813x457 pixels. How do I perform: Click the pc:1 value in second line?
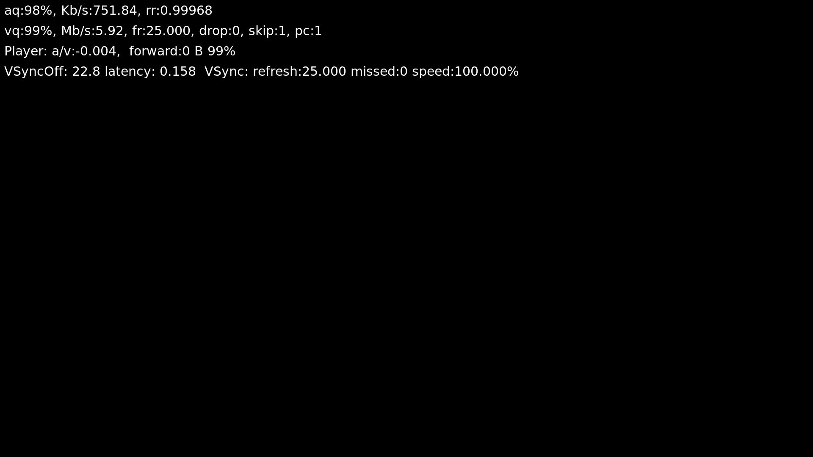point(308,31)
